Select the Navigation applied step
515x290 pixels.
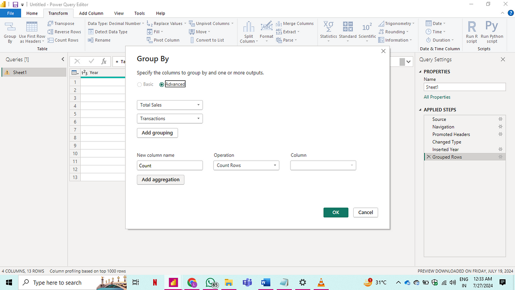click(x=443, y=127)
